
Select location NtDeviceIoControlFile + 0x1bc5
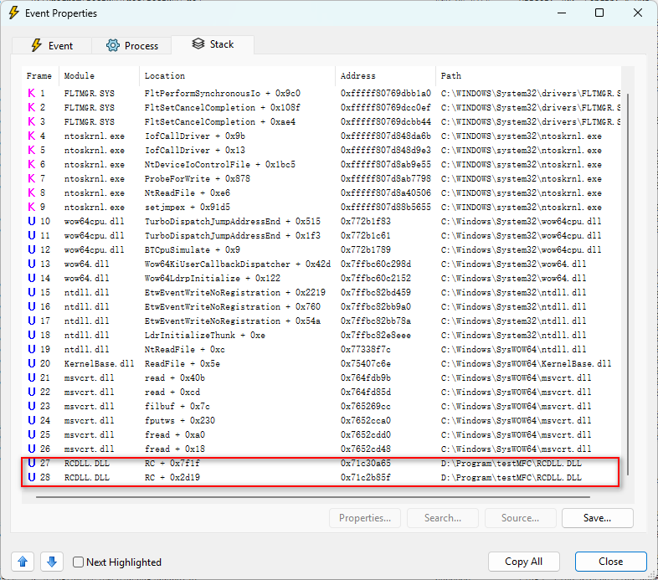(x=220, y=165)
